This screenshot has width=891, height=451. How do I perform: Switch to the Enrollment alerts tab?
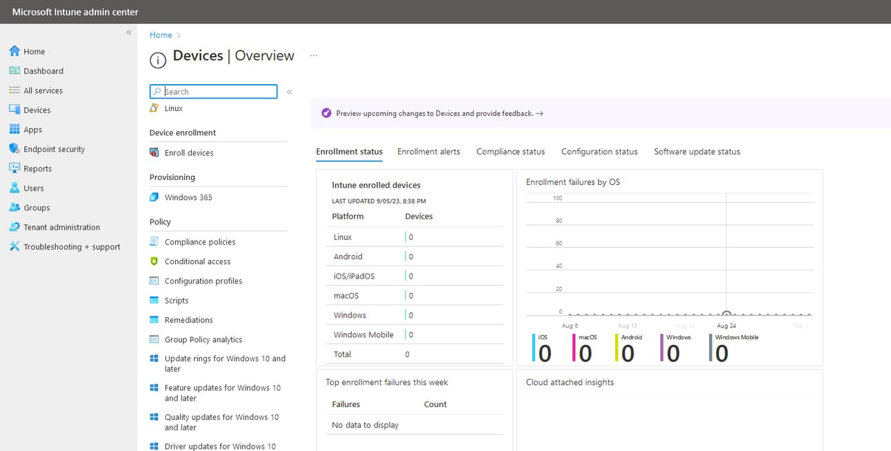pyautogui.click(x=428, y=152)
